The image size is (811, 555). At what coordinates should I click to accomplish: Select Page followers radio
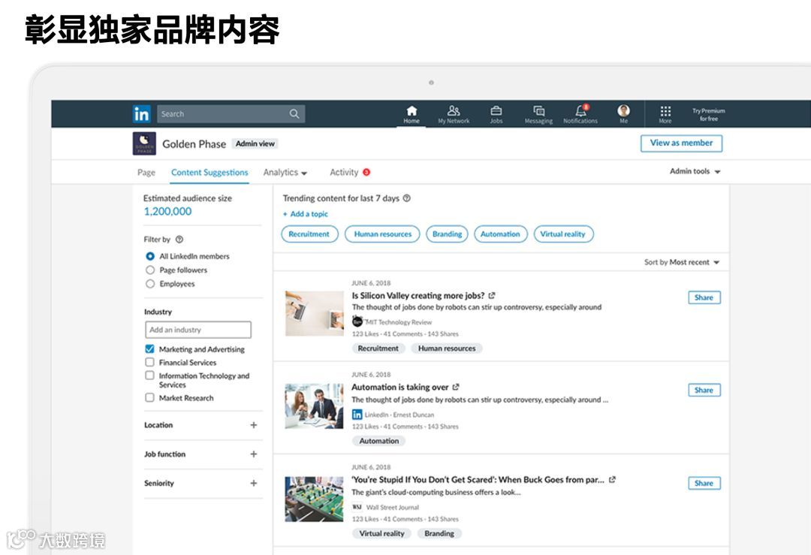pos(150,270)
